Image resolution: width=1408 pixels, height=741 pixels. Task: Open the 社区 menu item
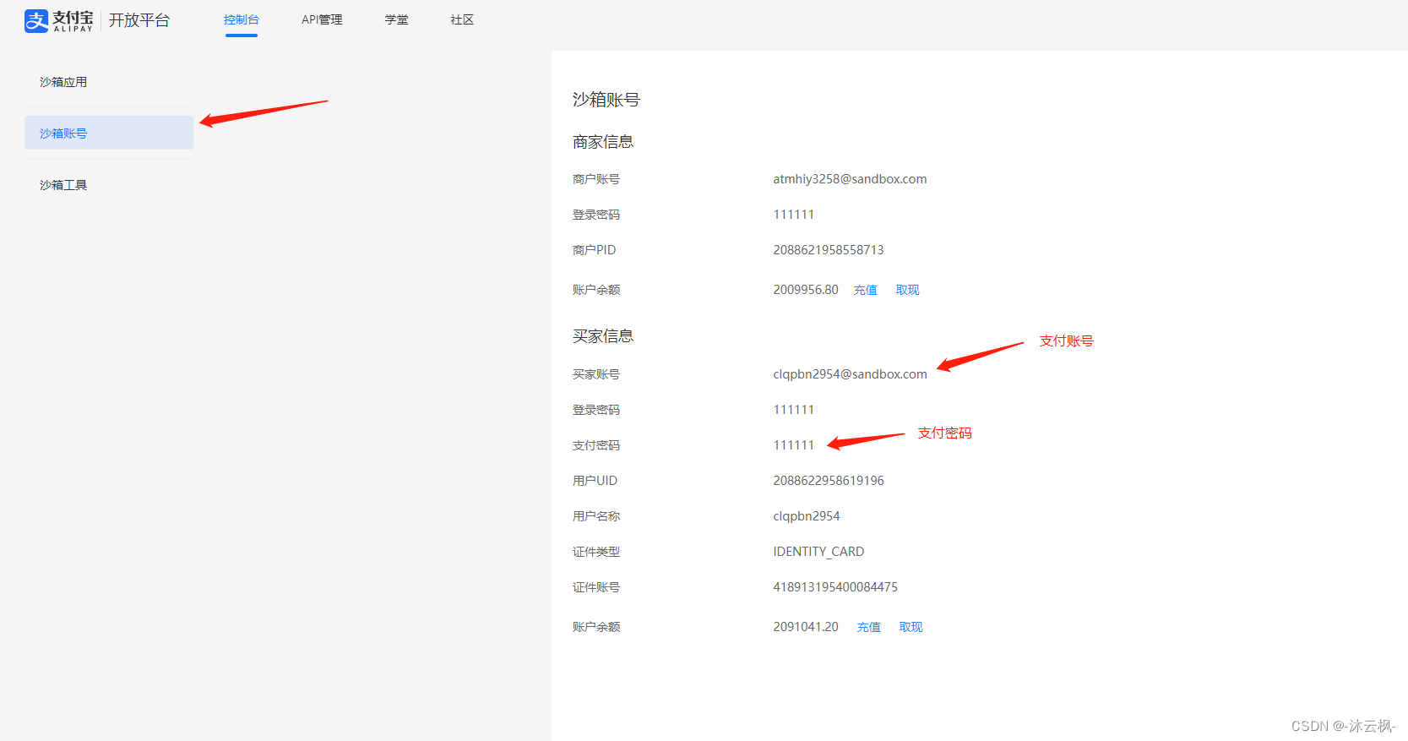(x=463, y=19)
